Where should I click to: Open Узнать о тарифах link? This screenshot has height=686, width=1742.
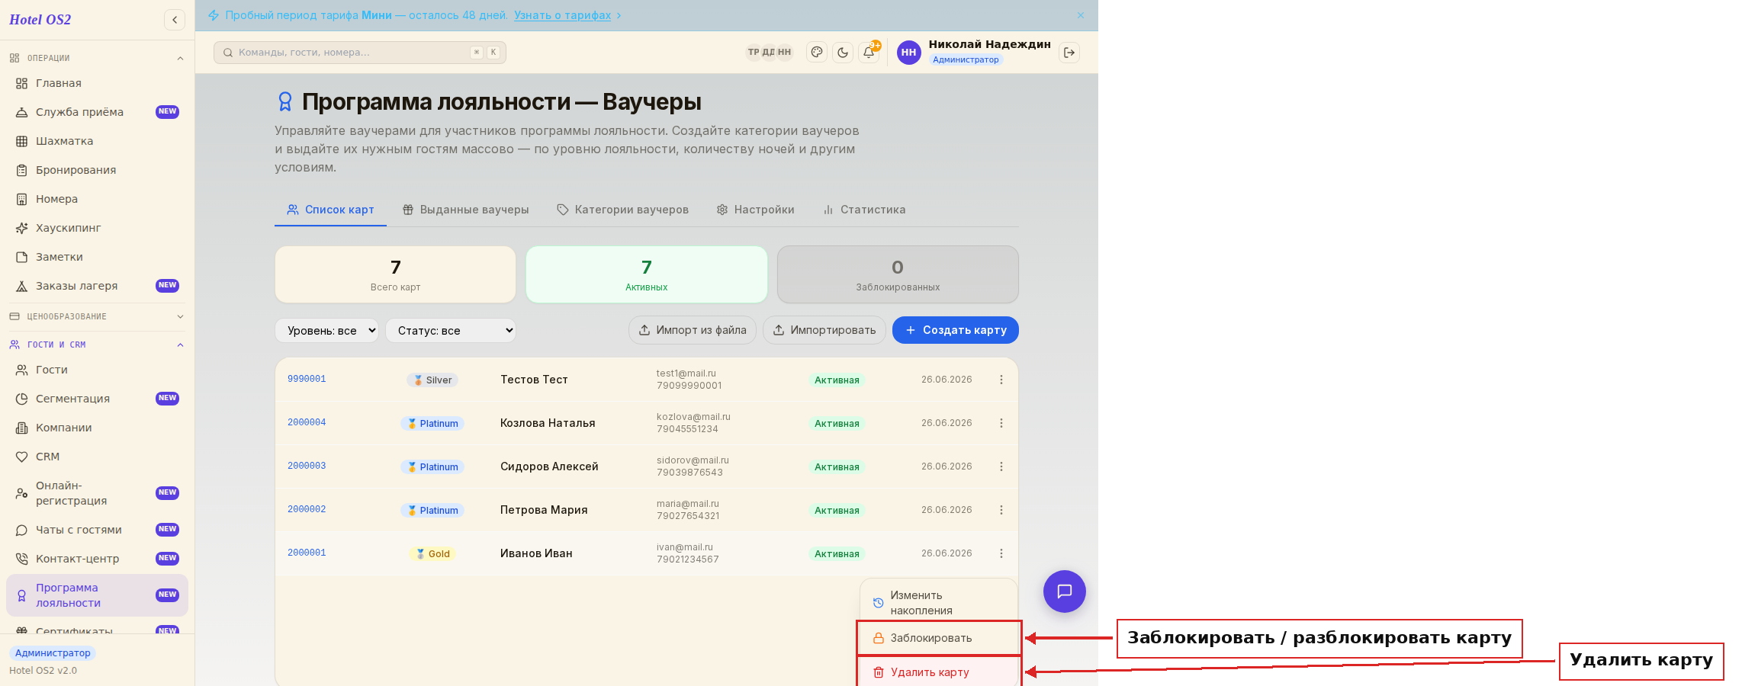pyautogui.click(x=562, y=15)
